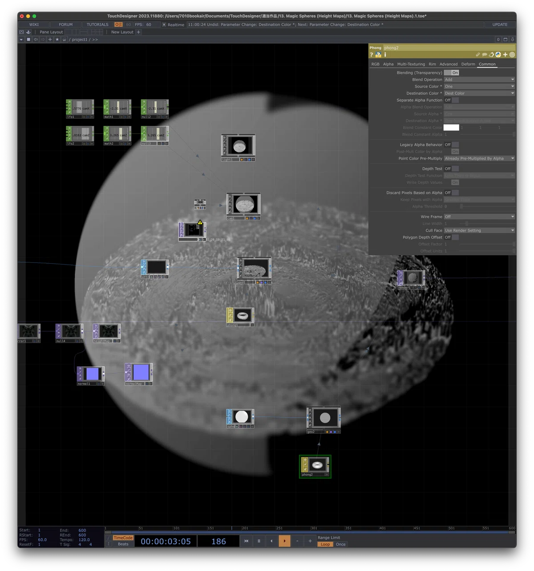This screenshot has width=534, height=571.
Task: Add bookmark with star icon in path bar
Action: click(x=57, y=40)
